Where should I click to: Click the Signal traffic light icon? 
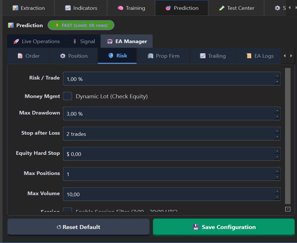pos(75,41)
